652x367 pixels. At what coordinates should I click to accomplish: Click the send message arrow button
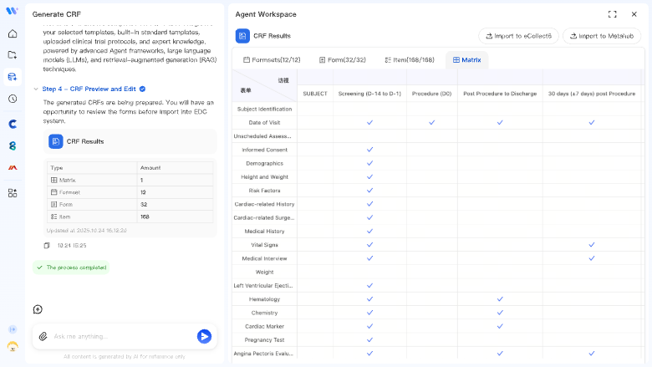pyautogui.click(x=204, y=336)
